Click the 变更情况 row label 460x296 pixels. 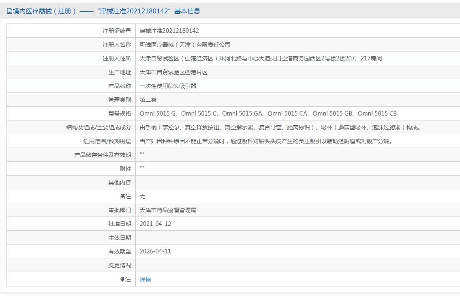(x=120, y=265)
